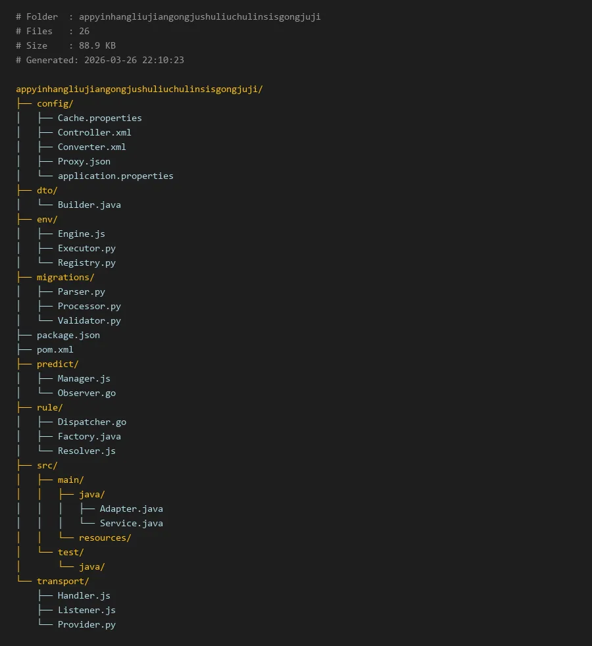
Task: Open Adapter.java in src/main/java
Action: pos(131,509)
